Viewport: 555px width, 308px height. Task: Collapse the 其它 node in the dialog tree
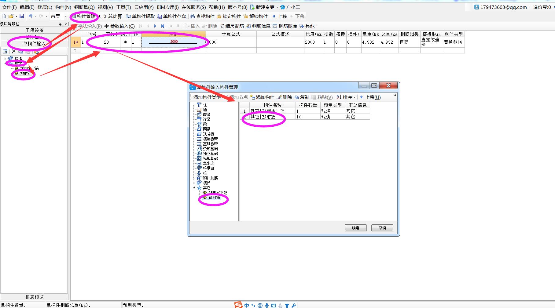(194, 188)
